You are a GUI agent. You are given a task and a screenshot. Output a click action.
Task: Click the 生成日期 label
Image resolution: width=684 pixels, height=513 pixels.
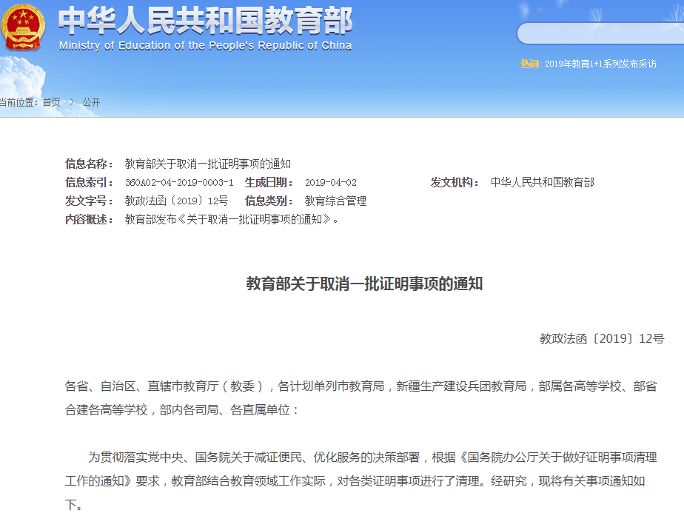269,182
